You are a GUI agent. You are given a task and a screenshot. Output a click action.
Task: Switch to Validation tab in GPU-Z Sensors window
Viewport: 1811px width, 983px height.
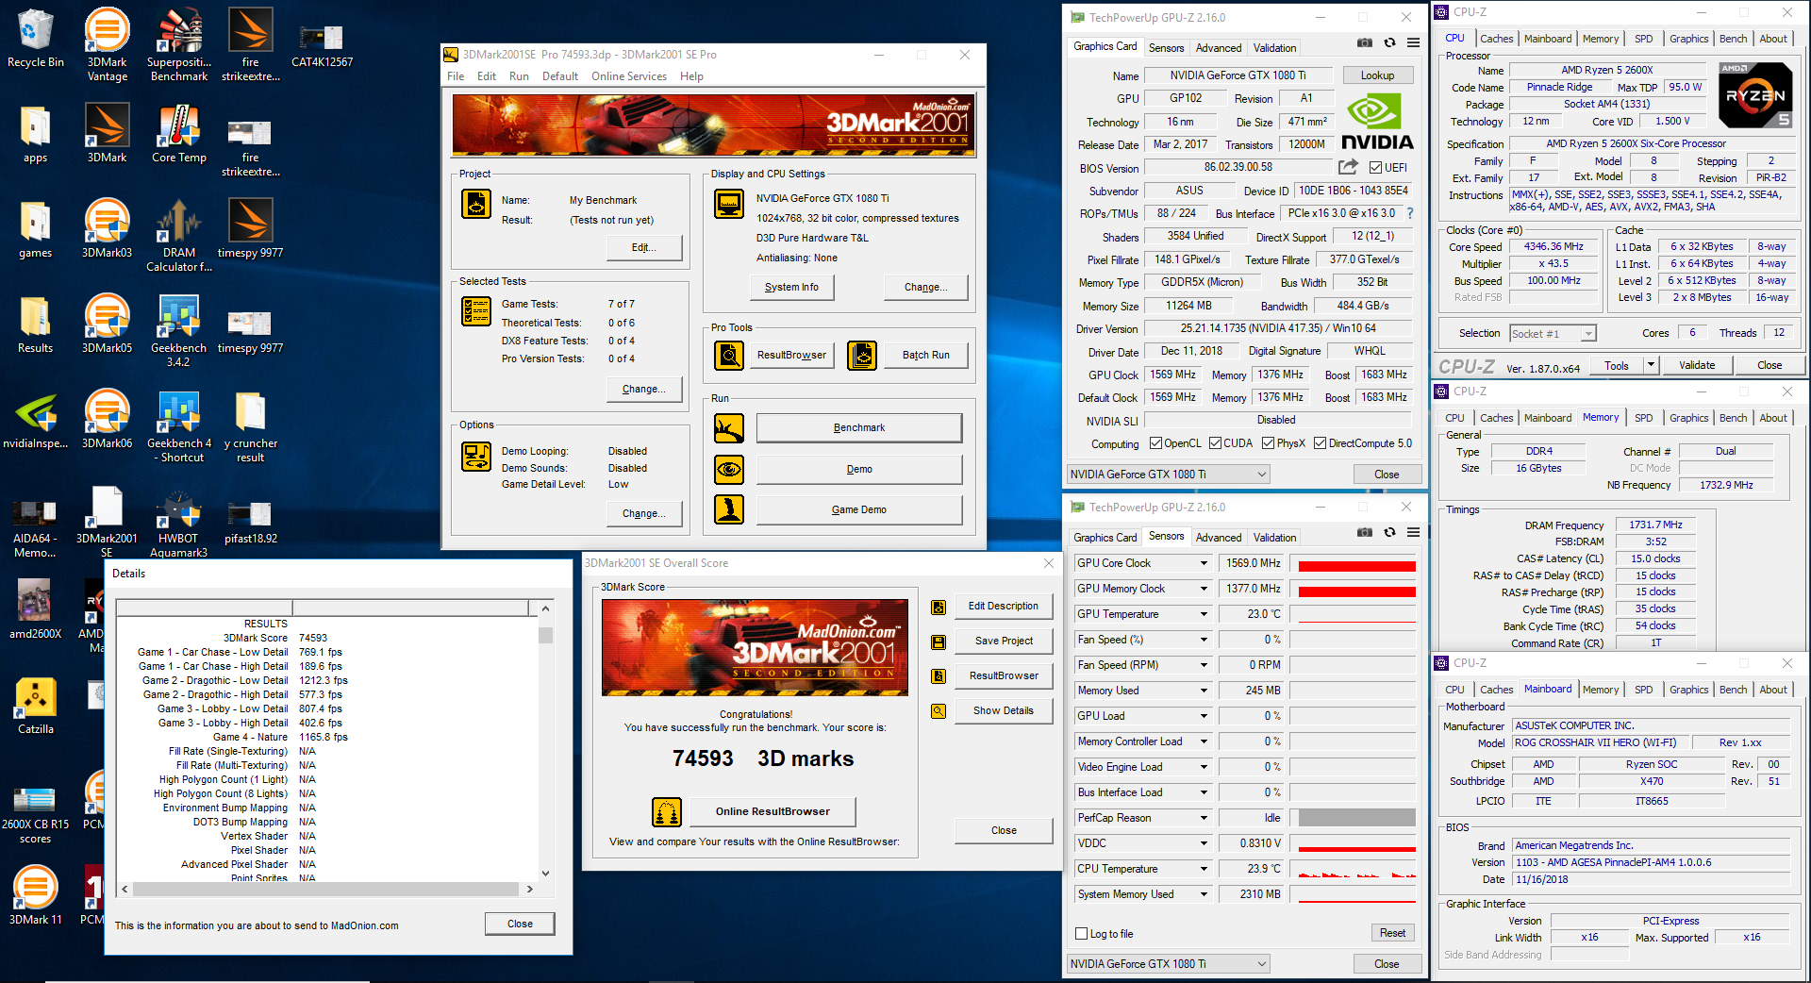pos(1274,538)
